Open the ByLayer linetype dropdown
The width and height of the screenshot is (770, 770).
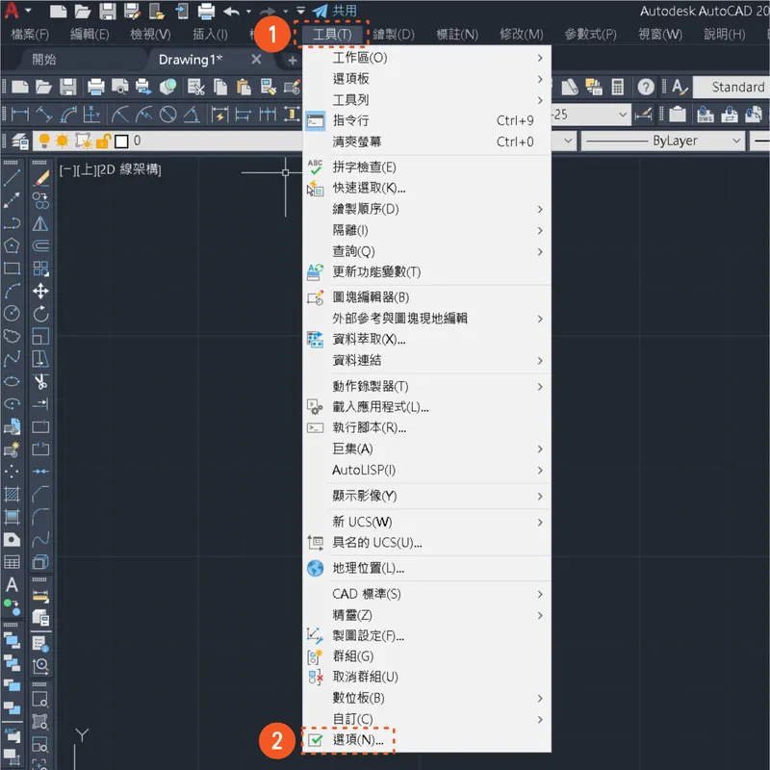point(663,141)
